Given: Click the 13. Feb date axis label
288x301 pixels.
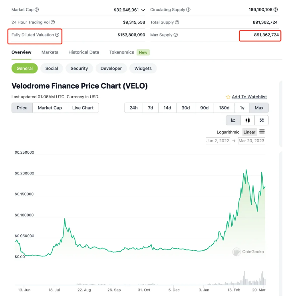Looking at the screenshot, I should [234, 290].
